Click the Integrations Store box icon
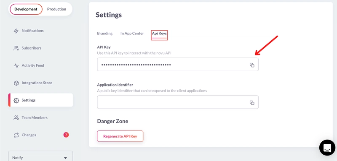The height and width of the screenshot is (161, 337). point(16,83)
